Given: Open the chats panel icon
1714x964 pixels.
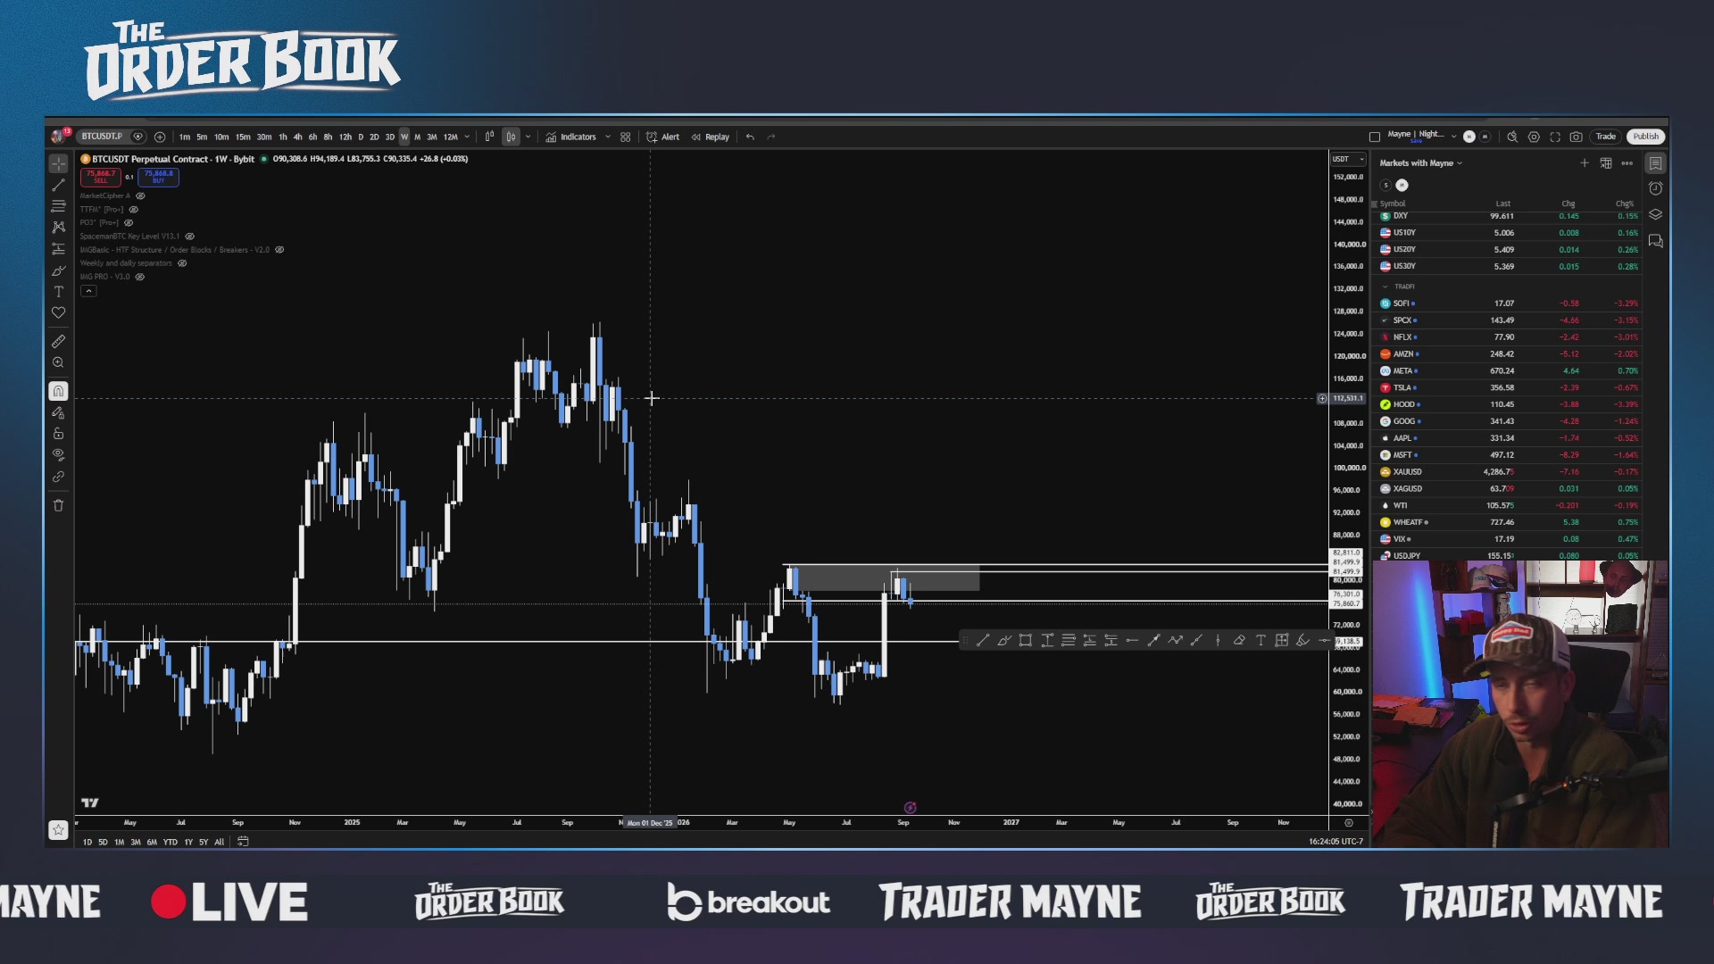Looking at the screenshot, I should point(1656,241).
